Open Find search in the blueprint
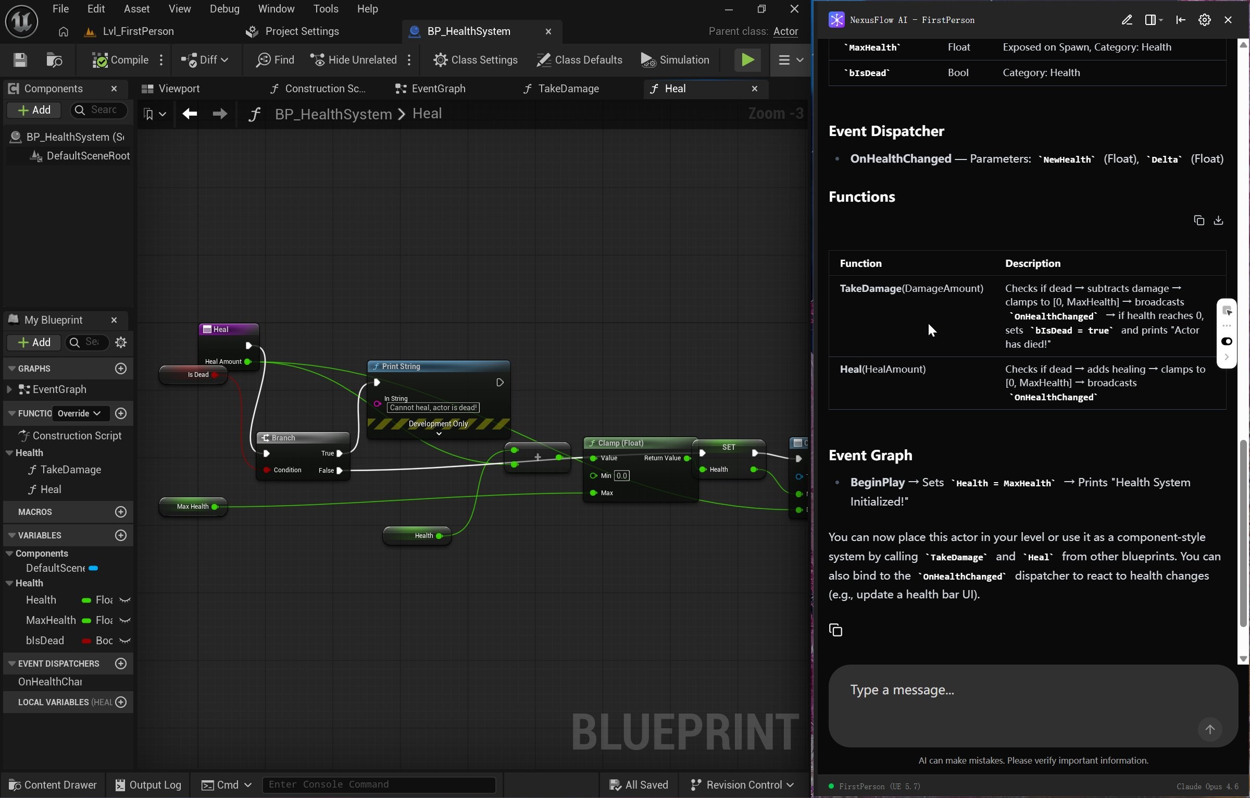The width and height of the screenshot is (1250, 798). pyautogui.click(x=274, y=59)
